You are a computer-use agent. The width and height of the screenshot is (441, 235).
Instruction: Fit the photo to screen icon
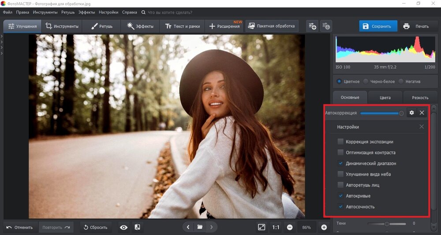pos(262,228)
